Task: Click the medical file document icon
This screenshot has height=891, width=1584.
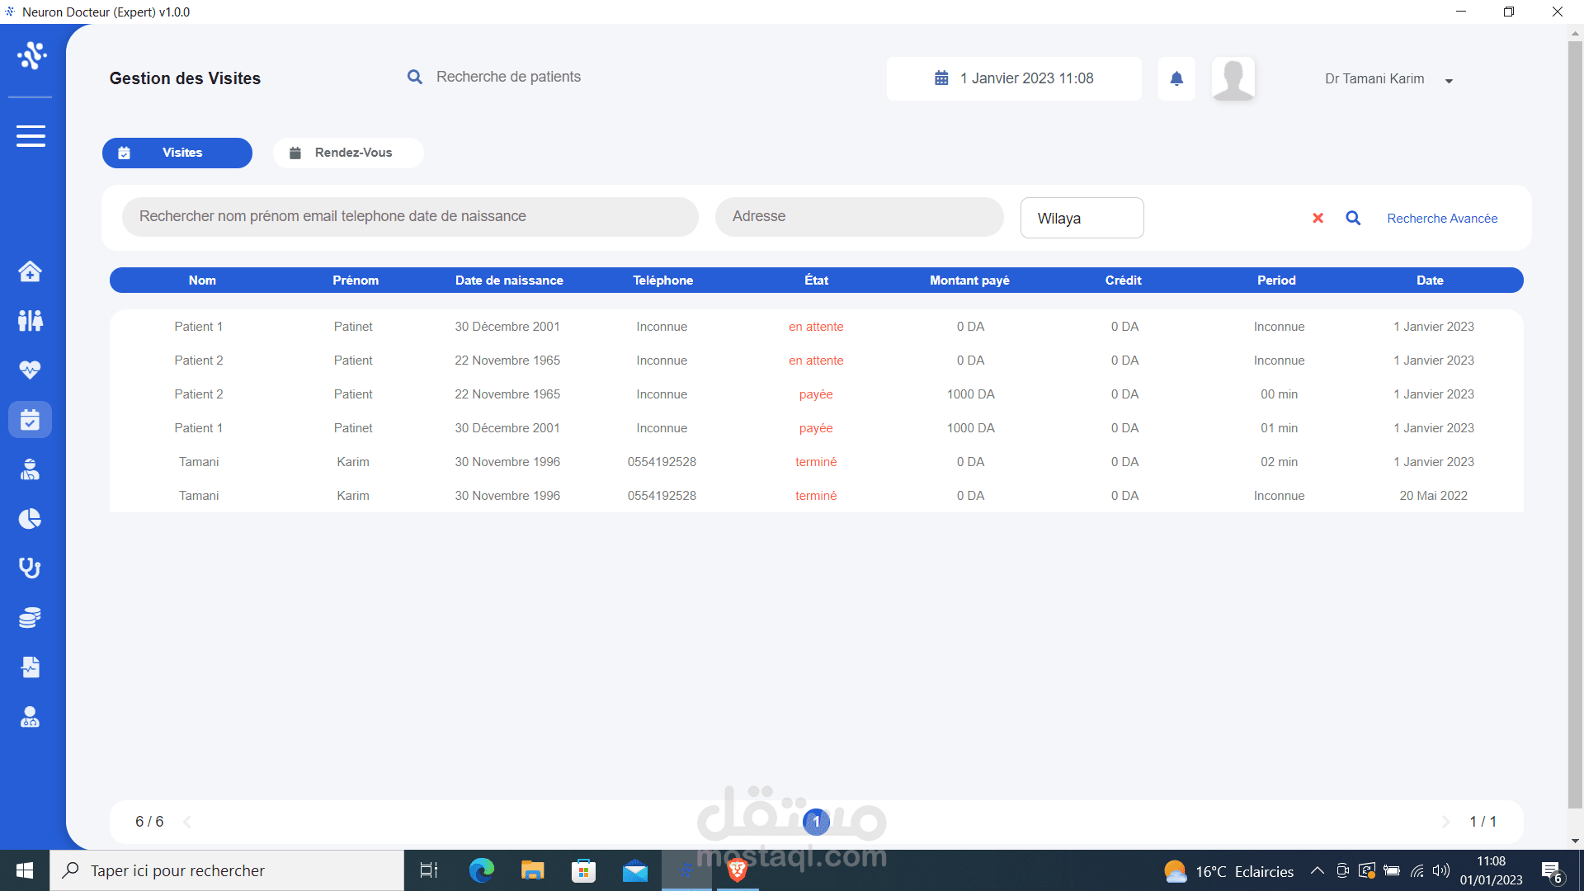Action: 30,667
